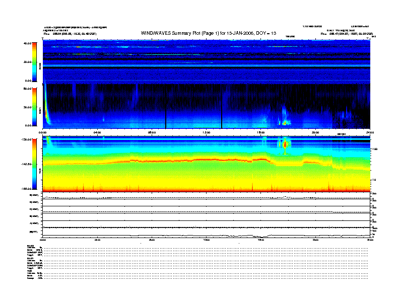Screen dimensions: 399x308
Task: Click the 20:00 tick label under RAD1 panel
Action: (x=315, y=132)
